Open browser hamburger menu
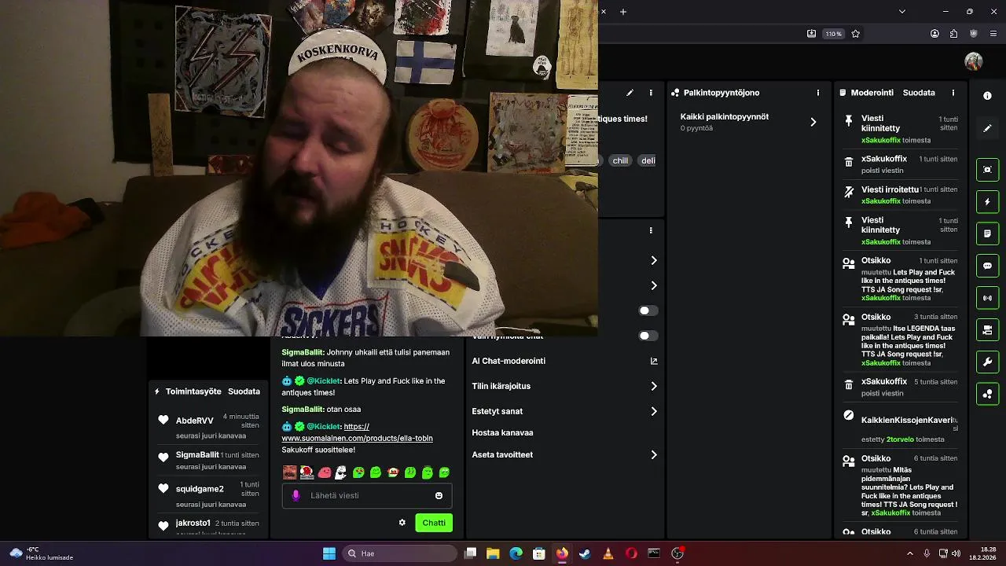This screenshot has height=566, width=1006. click(x=993, y=34)
